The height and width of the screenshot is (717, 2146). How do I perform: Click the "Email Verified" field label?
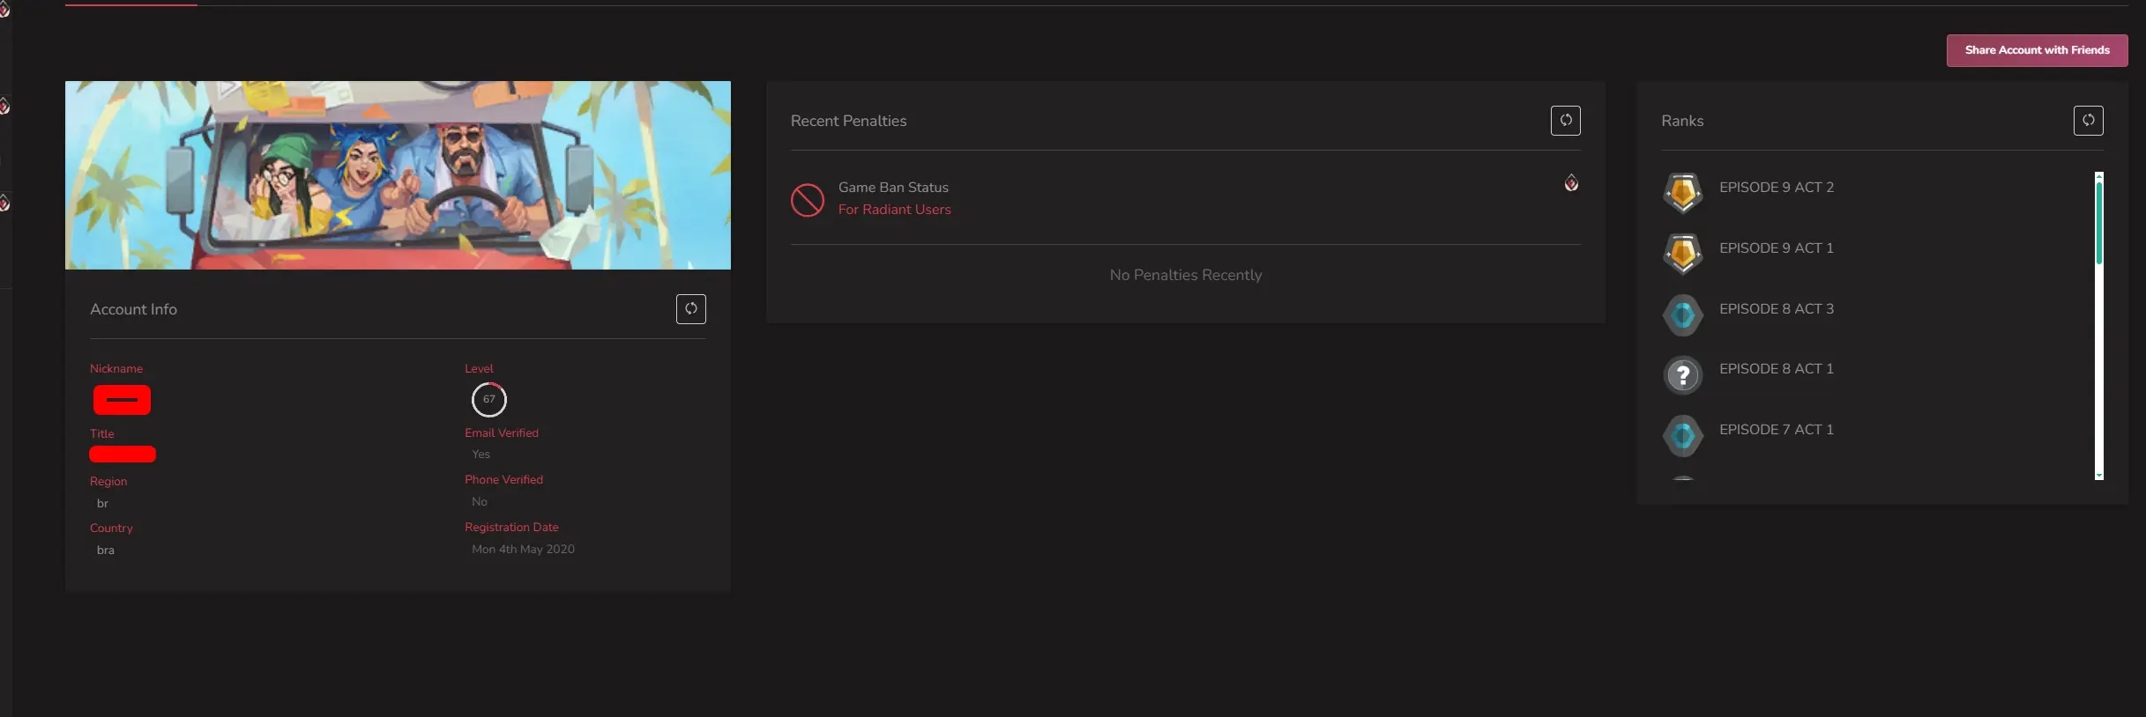tap(502, 433)
